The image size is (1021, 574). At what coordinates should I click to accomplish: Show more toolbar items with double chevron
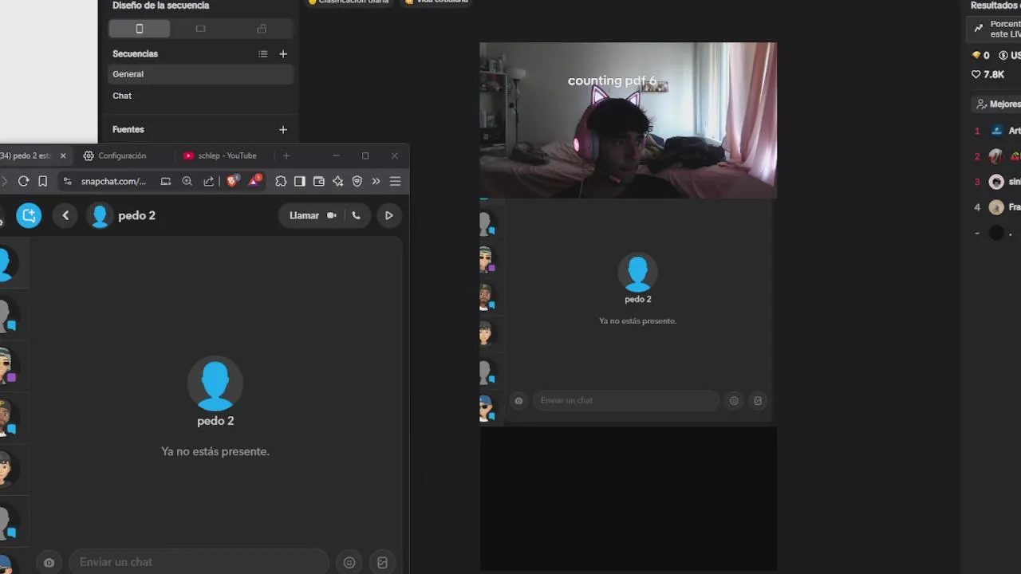pyautogui.click(x=376, y=181)
